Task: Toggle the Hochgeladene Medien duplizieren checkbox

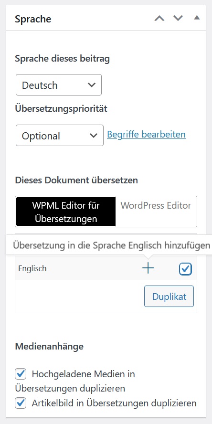Action: click(x=21, y=374)
